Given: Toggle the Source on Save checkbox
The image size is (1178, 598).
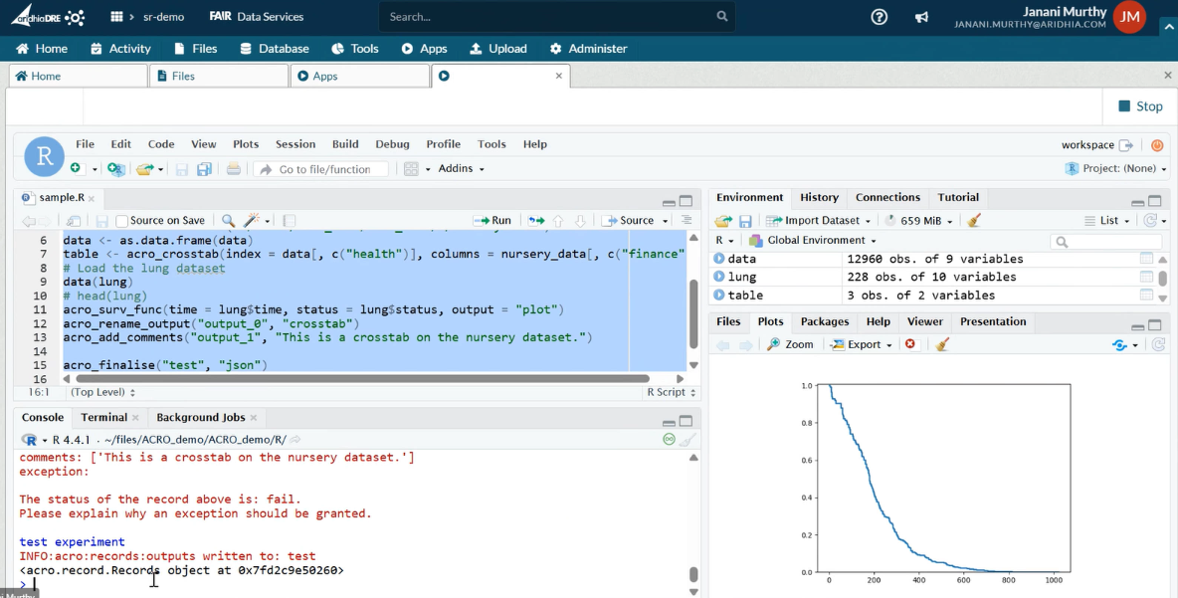Looking at the screenshot, I should point(122,221).
